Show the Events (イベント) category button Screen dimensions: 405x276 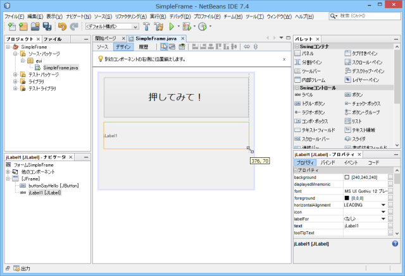point(351,162)
